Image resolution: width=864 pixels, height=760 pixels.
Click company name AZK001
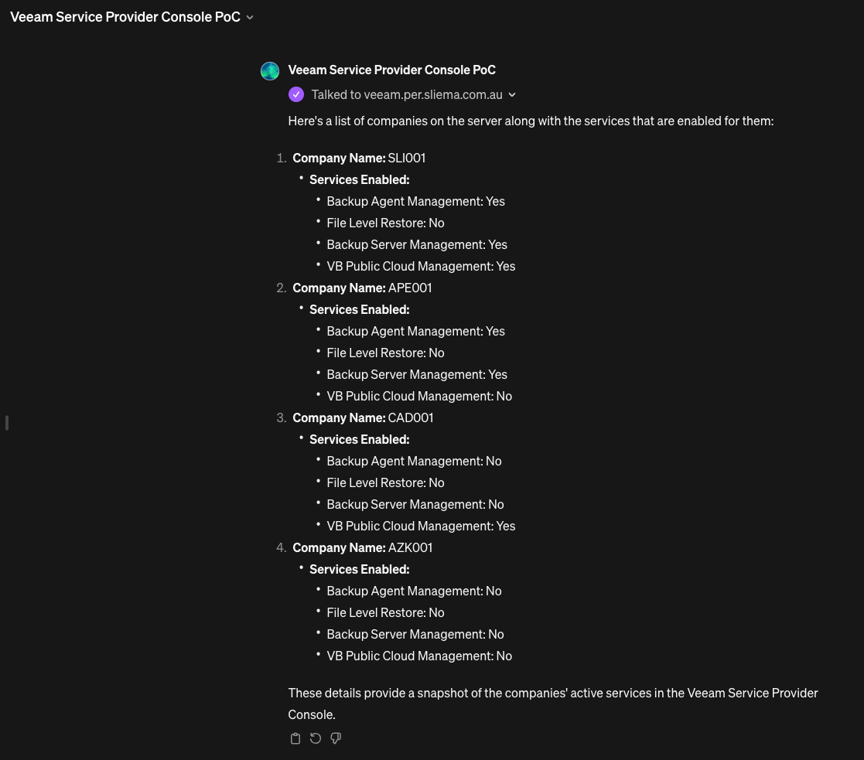click(x=410, y=547)
